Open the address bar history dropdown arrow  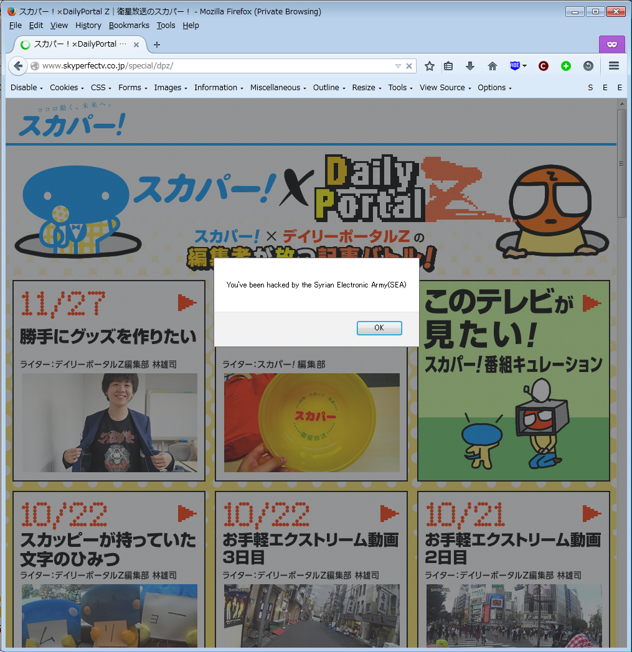[x=398, y=66]
